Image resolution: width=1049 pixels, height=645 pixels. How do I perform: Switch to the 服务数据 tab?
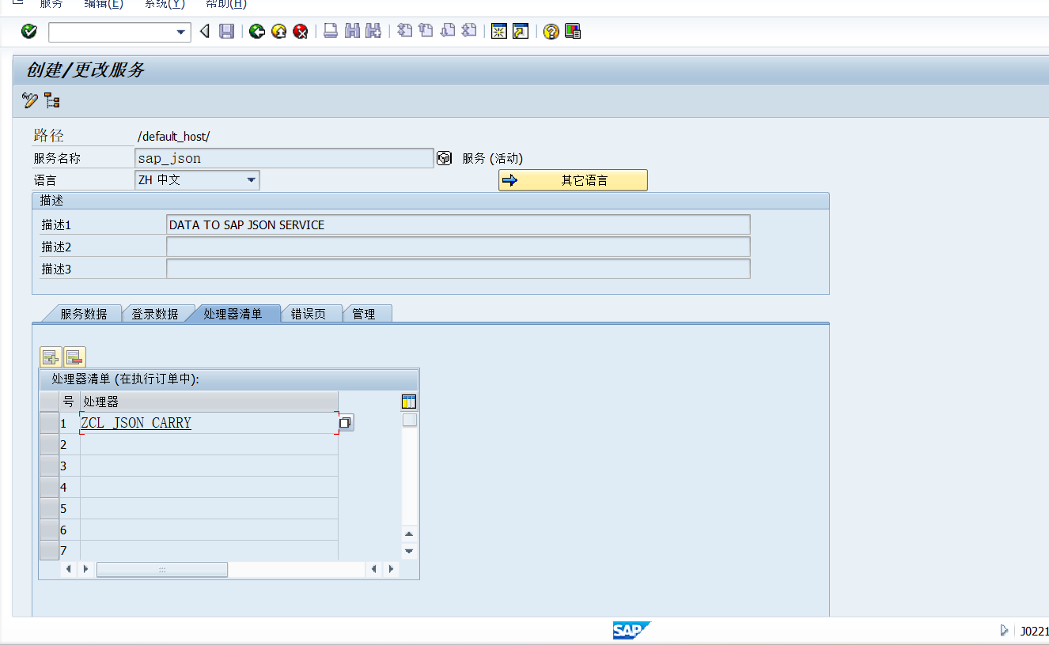click(84, 314)
